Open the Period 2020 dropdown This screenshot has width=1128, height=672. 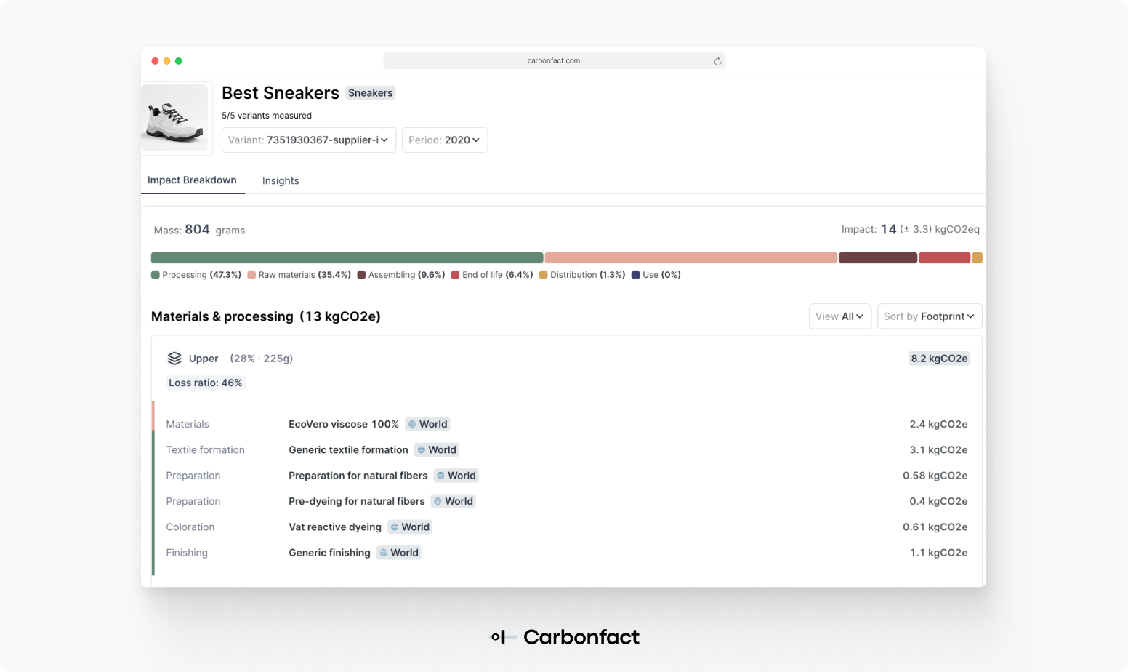tap(445, 140)
